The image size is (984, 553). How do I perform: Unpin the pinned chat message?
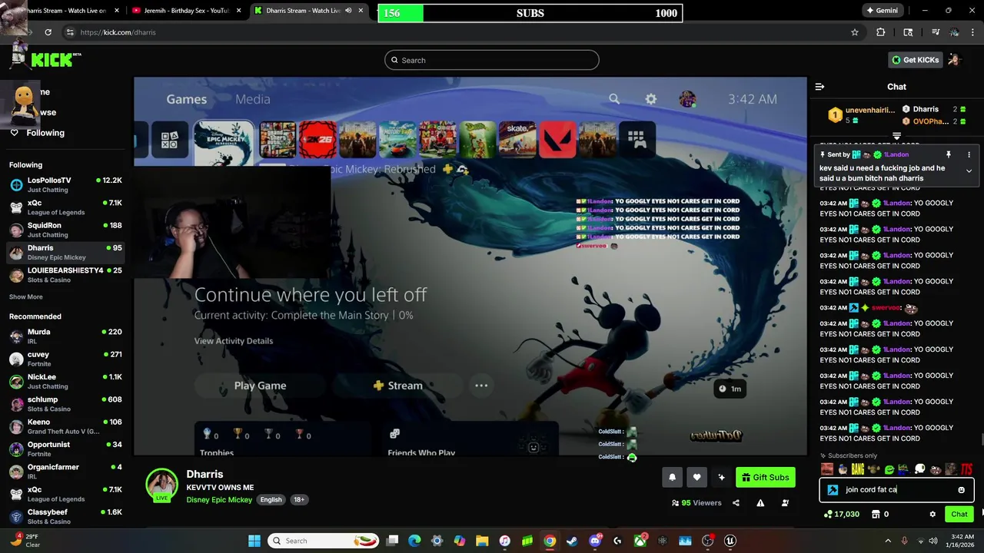(x=949, y=154)
